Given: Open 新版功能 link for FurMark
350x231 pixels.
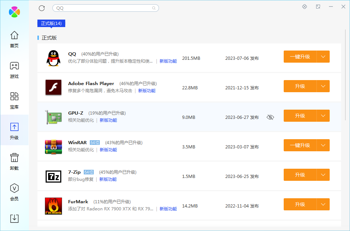Looking at the screenshot, I should [x=168, y=209].
